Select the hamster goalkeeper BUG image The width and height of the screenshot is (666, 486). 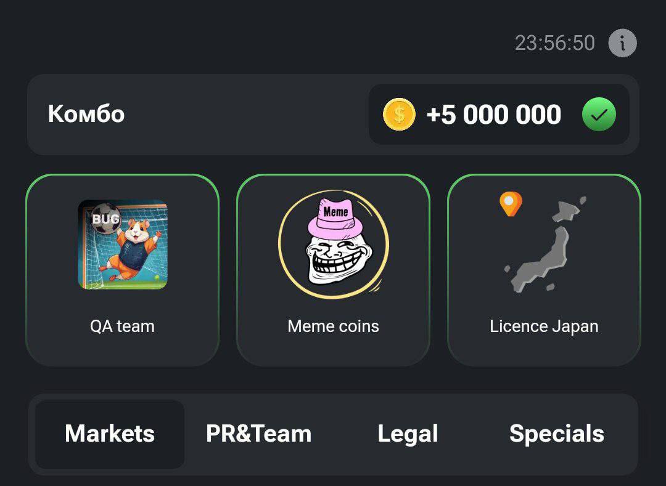[x=123, y=245]
